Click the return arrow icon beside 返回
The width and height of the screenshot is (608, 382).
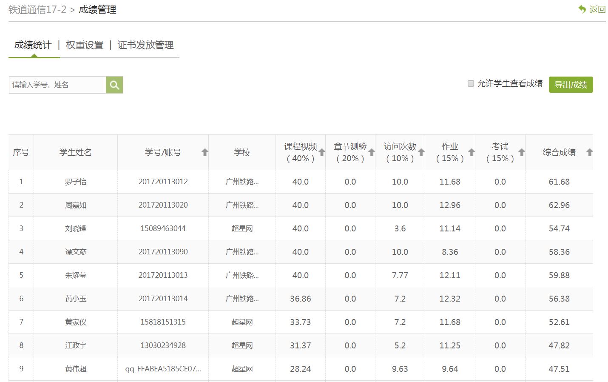582,9
